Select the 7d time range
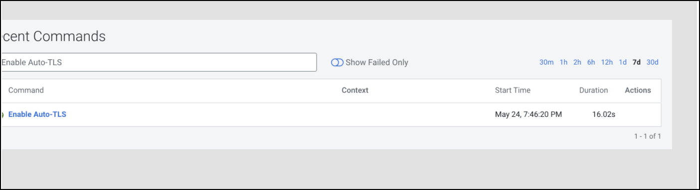This screenshot has width=700, height=190. (x=637, y=62)
